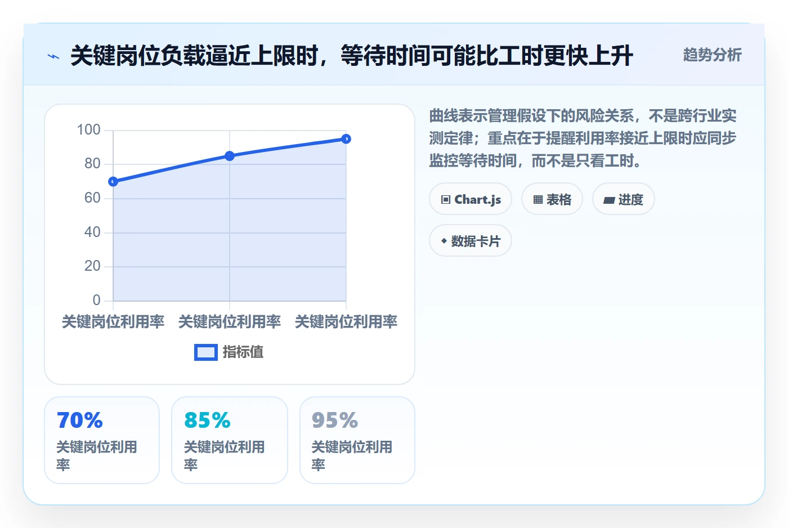This screenshot has width=788, height=528.
Task: Click the y-axis label 100
Action: pyautogui.click(x=88, y=130)
